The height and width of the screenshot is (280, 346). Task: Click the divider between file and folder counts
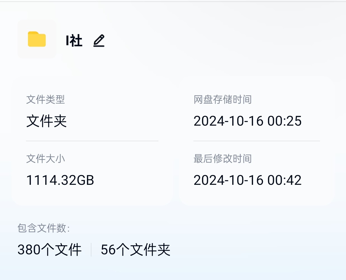(91, 250)
